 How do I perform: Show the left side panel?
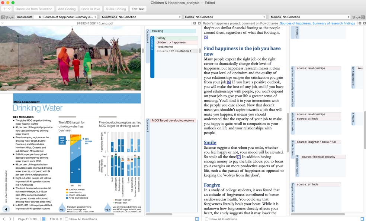tap(7, 17)
